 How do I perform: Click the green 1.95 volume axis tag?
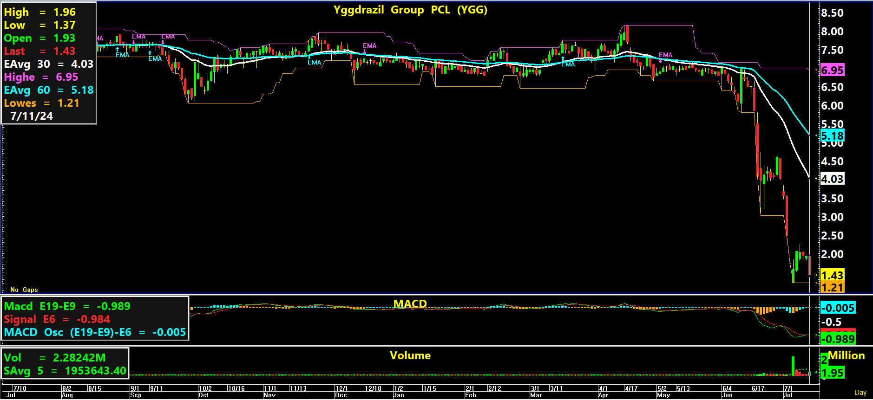coord(832,373)
